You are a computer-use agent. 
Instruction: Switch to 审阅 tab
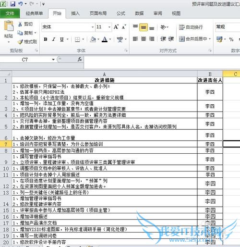tap(157, 13)
